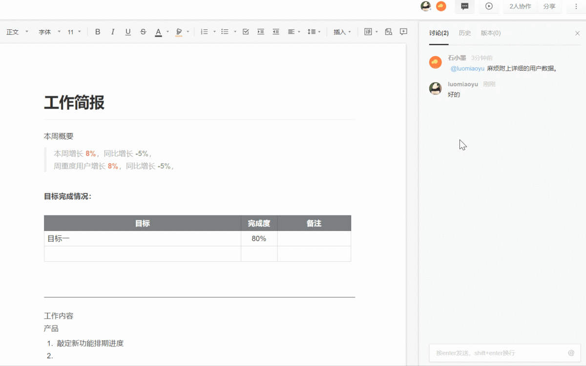The height and width of the screenshot is (366, 586).
Task: Switch to the 版本(0) tab
Action: [491, 33]
